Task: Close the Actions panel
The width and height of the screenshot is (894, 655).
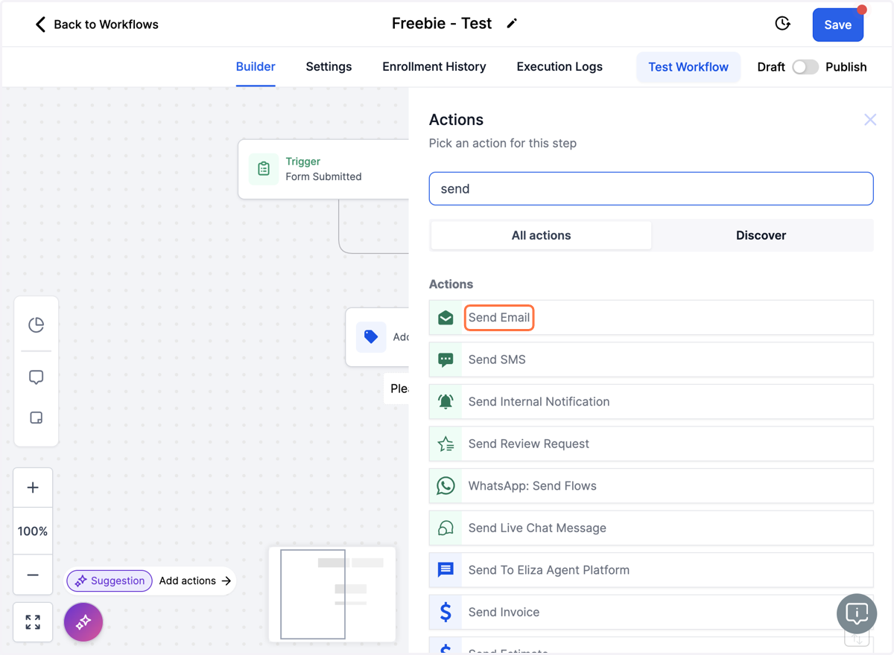Action: 870,120
